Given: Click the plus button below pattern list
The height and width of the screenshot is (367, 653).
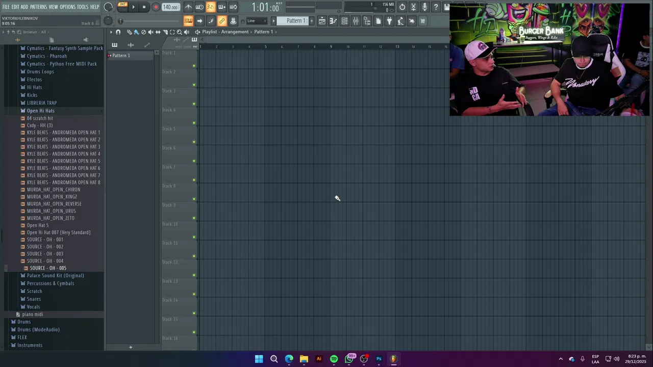Looking at the screenshot, I should pos(131,348).
